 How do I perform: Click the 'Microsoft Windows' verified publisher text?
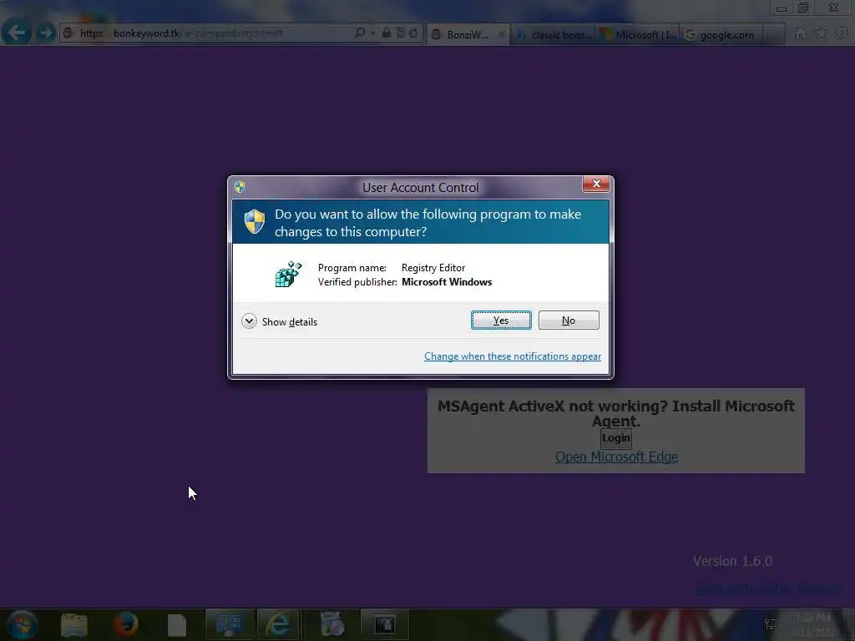(x=447, y=282)
